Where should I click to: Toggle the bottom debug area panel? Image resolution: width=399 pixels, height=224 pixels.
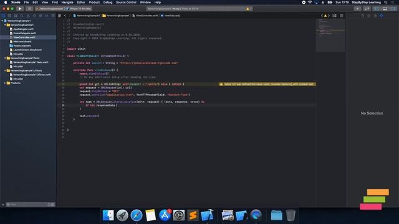(385, 9)
